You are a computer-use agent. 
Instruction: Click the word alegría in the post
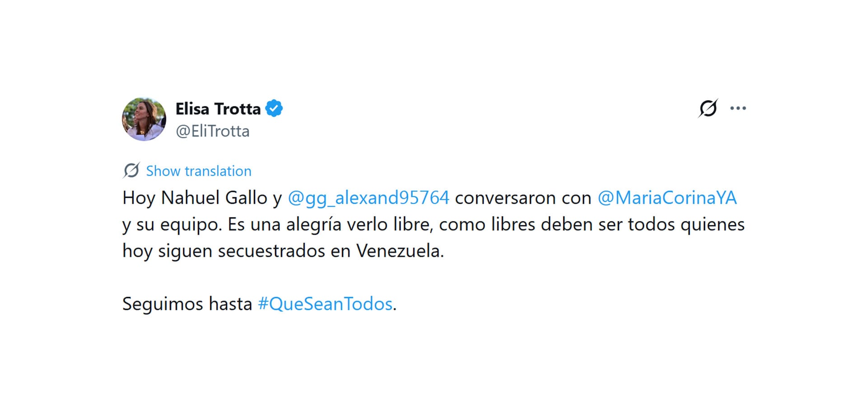[x=313, y=224]
